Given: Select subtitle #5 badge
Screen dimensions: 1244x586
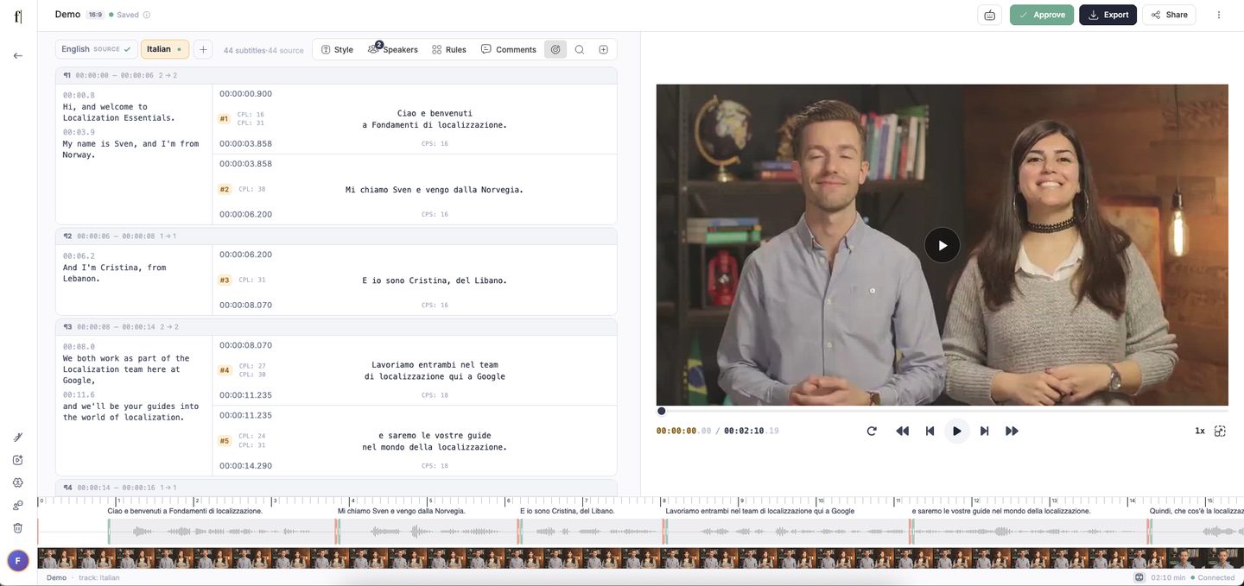Looking at the screenshot, I should pyautogui.click(x=224, y=441).
